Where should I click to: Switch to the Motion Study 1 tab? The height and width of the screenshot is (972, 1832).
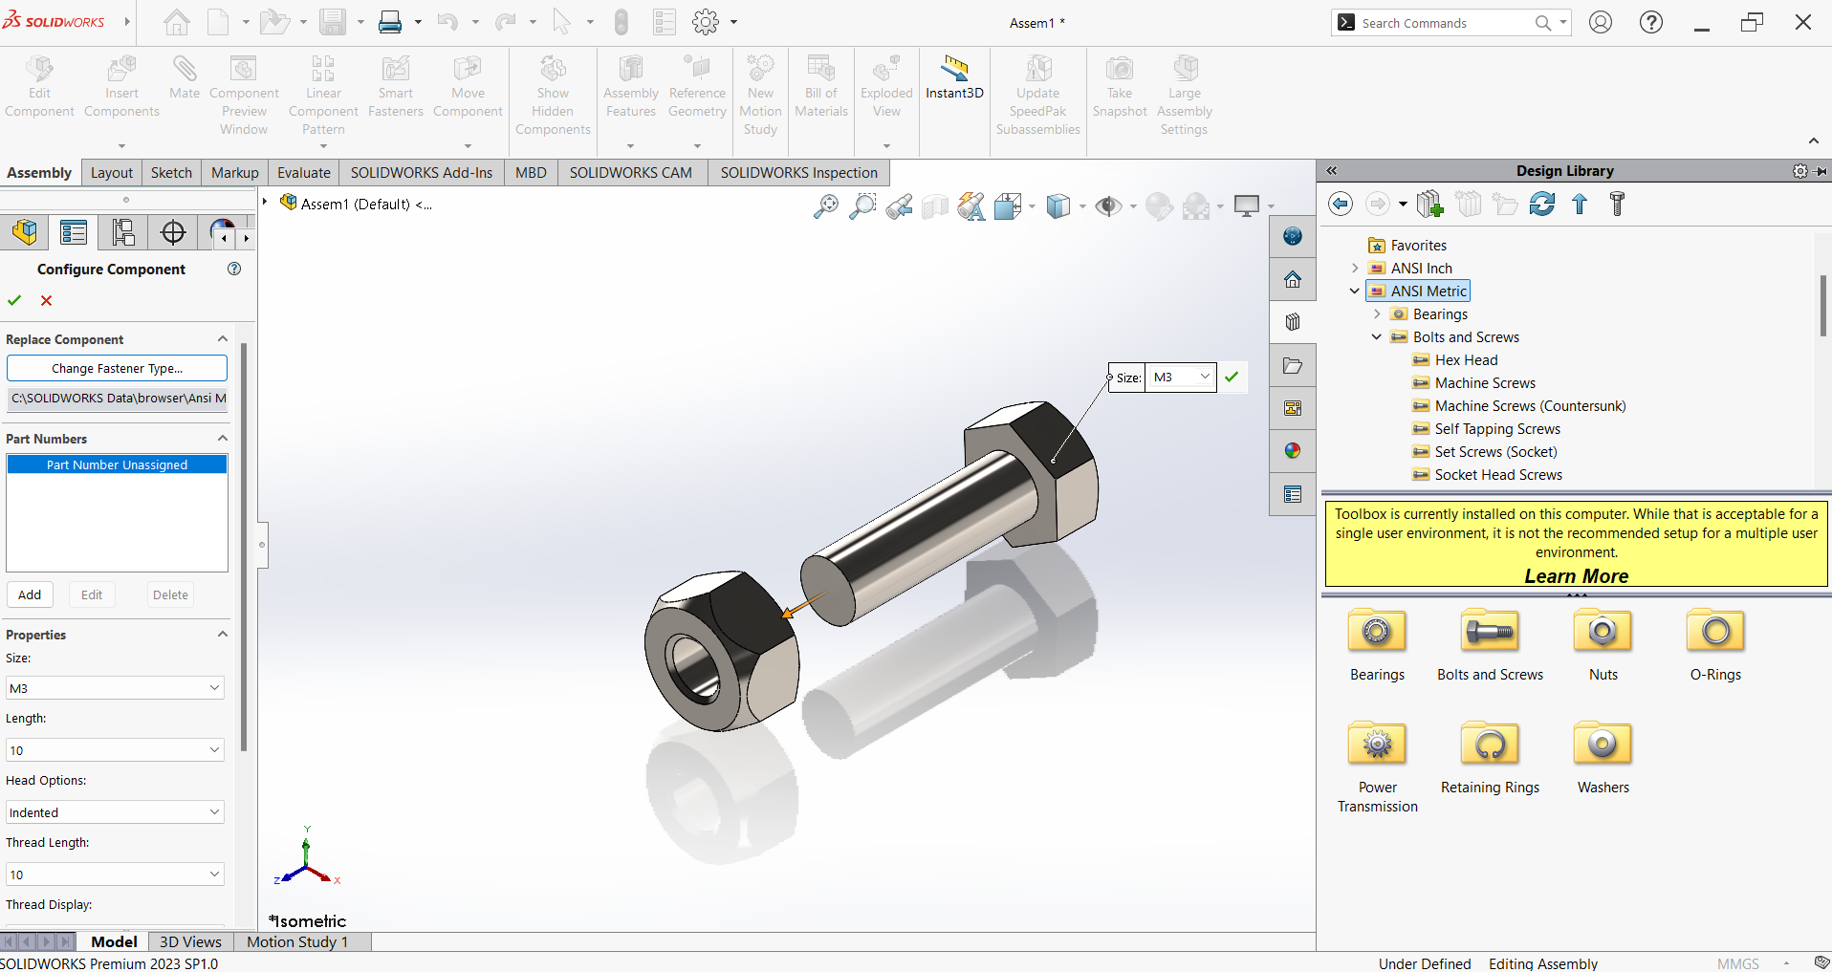point(297,941)
